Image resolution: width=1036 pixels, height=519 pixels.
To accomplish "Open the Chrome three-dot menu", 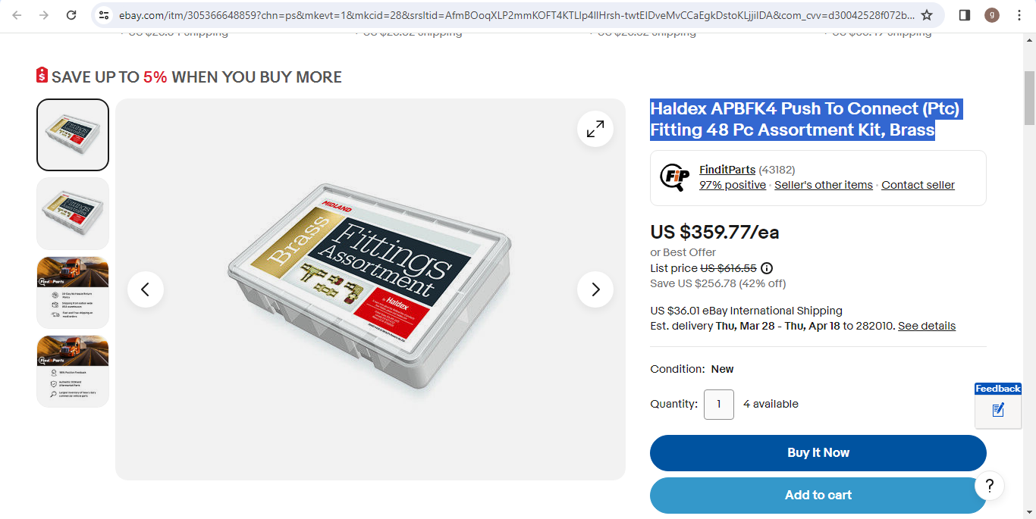I will click(x=1019, y=15).
